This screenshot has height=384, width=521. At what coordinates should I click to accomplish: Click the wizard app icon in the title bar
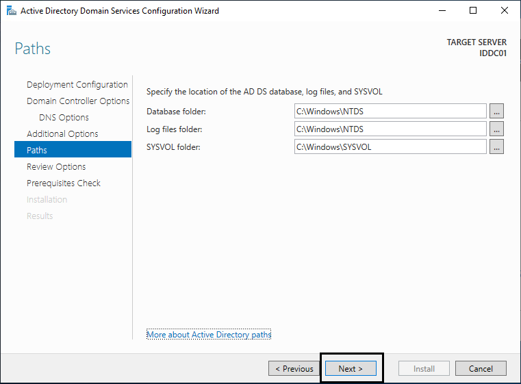[x=12, y=11]
